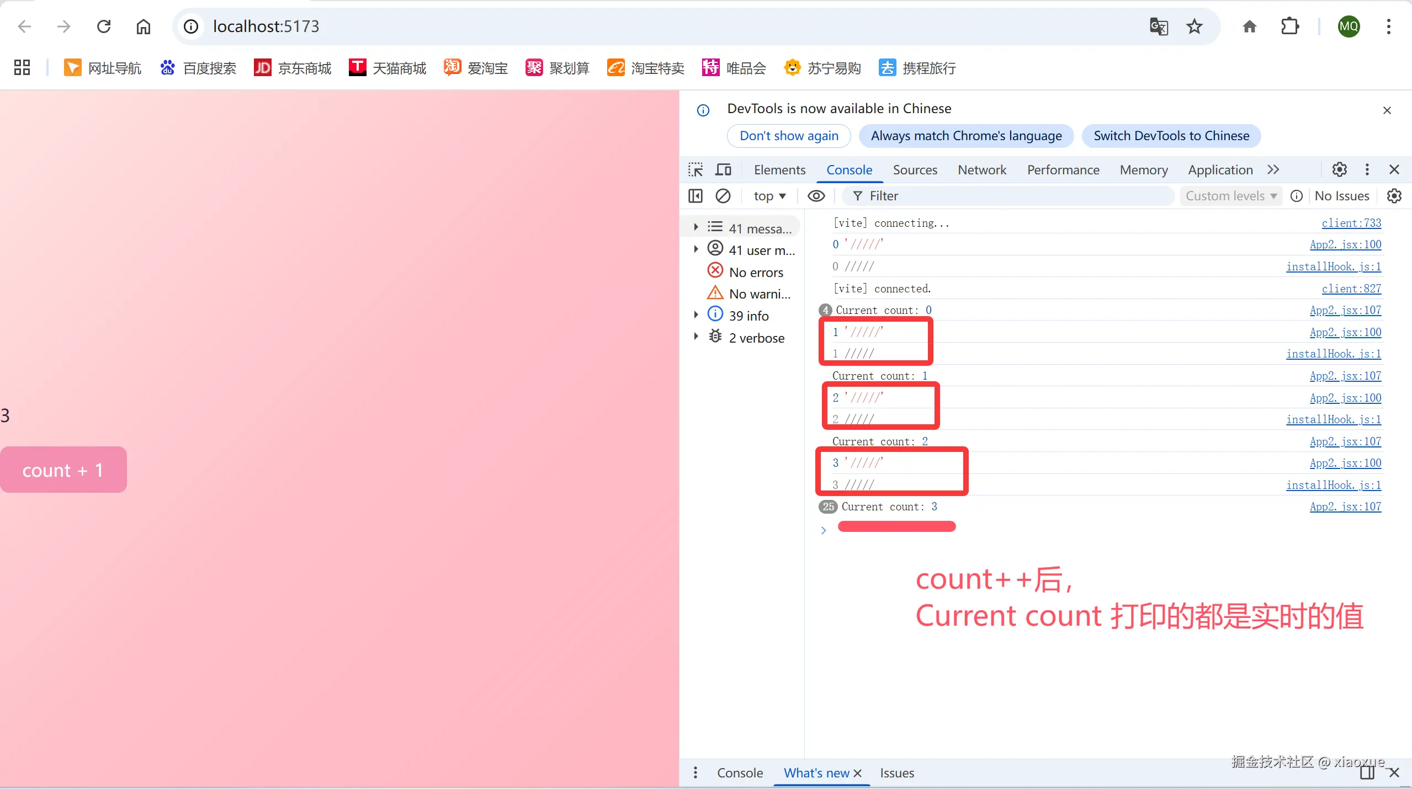Image resolution: width=1412 pixels, height=789 pixels.
Task: Switch to the Network panel
Action: coord(981,169)
